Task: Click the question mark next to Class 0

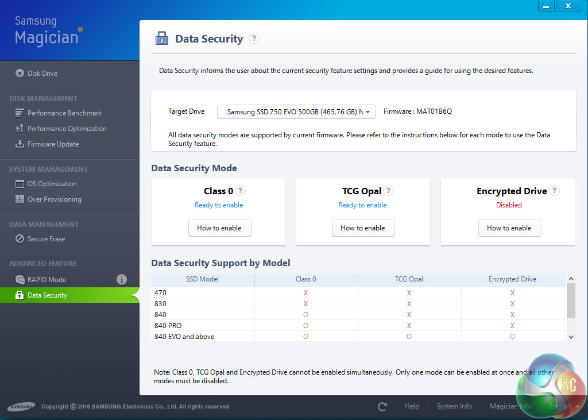Action: click(241, 191)
